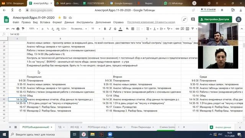The height and width of the screenshot is (138, 245).
Task: Open horizontal align dropdown
Action: (x=149, y=29)
